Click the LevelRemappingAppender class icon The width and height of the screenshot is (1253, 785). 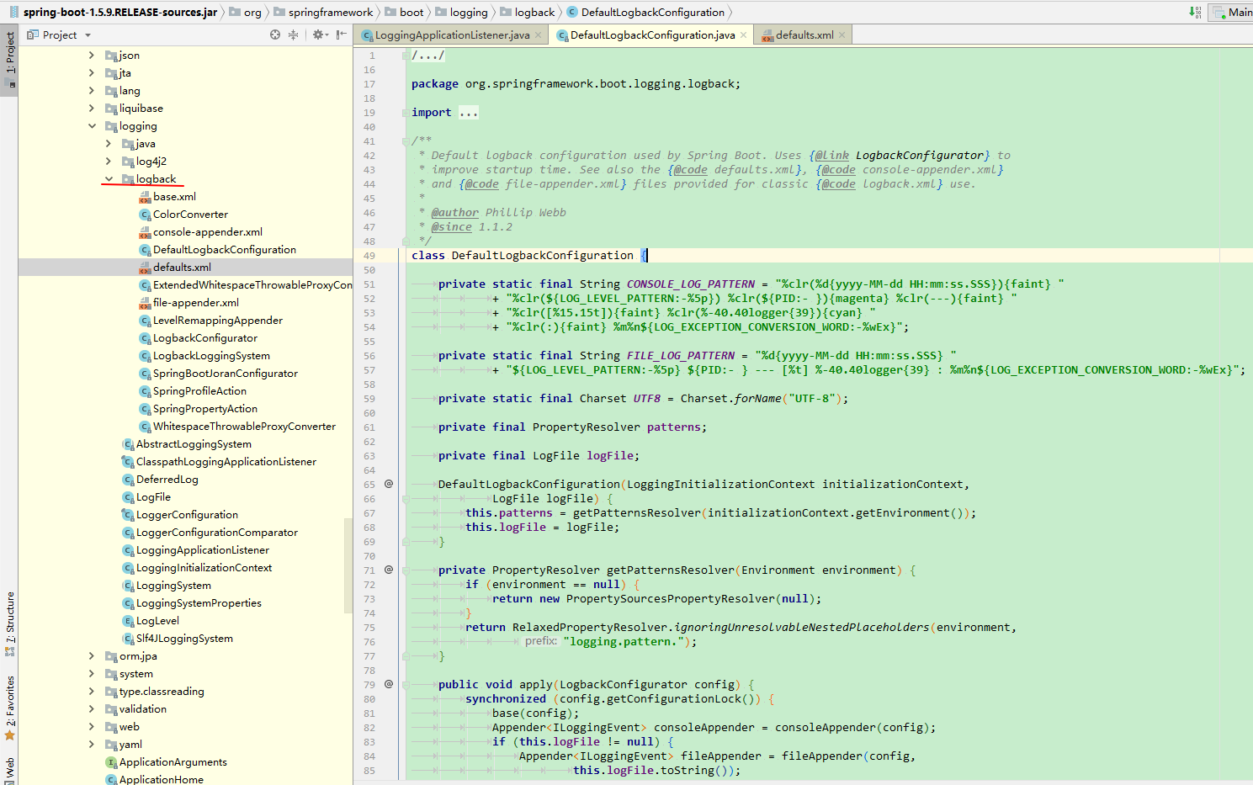pyautogui.click(x=145, y=320)
